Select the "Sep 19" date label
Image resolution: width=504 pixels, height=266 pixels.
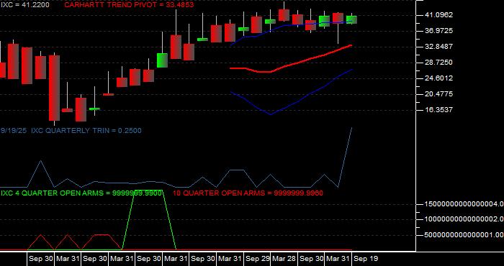tap(366, 259)
